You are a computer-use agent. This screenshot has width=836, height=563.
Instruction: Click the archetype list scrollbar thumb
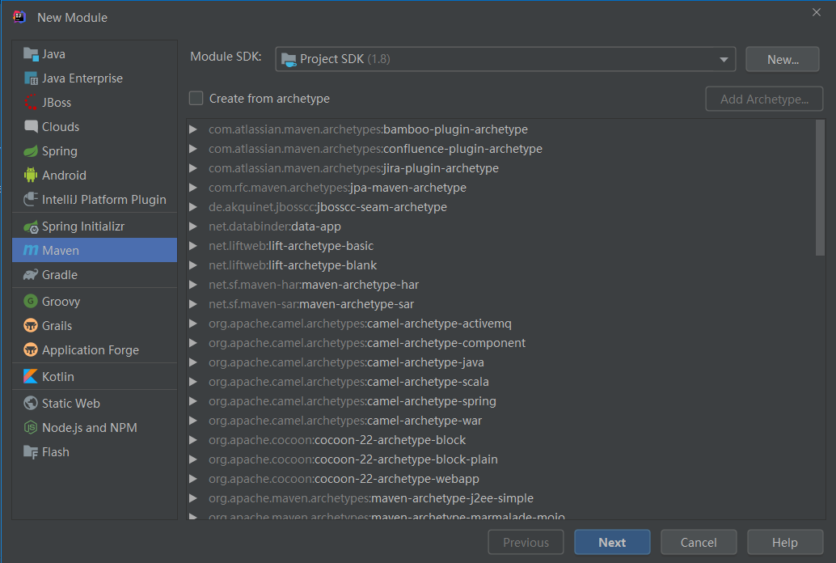tap(820, 188)
